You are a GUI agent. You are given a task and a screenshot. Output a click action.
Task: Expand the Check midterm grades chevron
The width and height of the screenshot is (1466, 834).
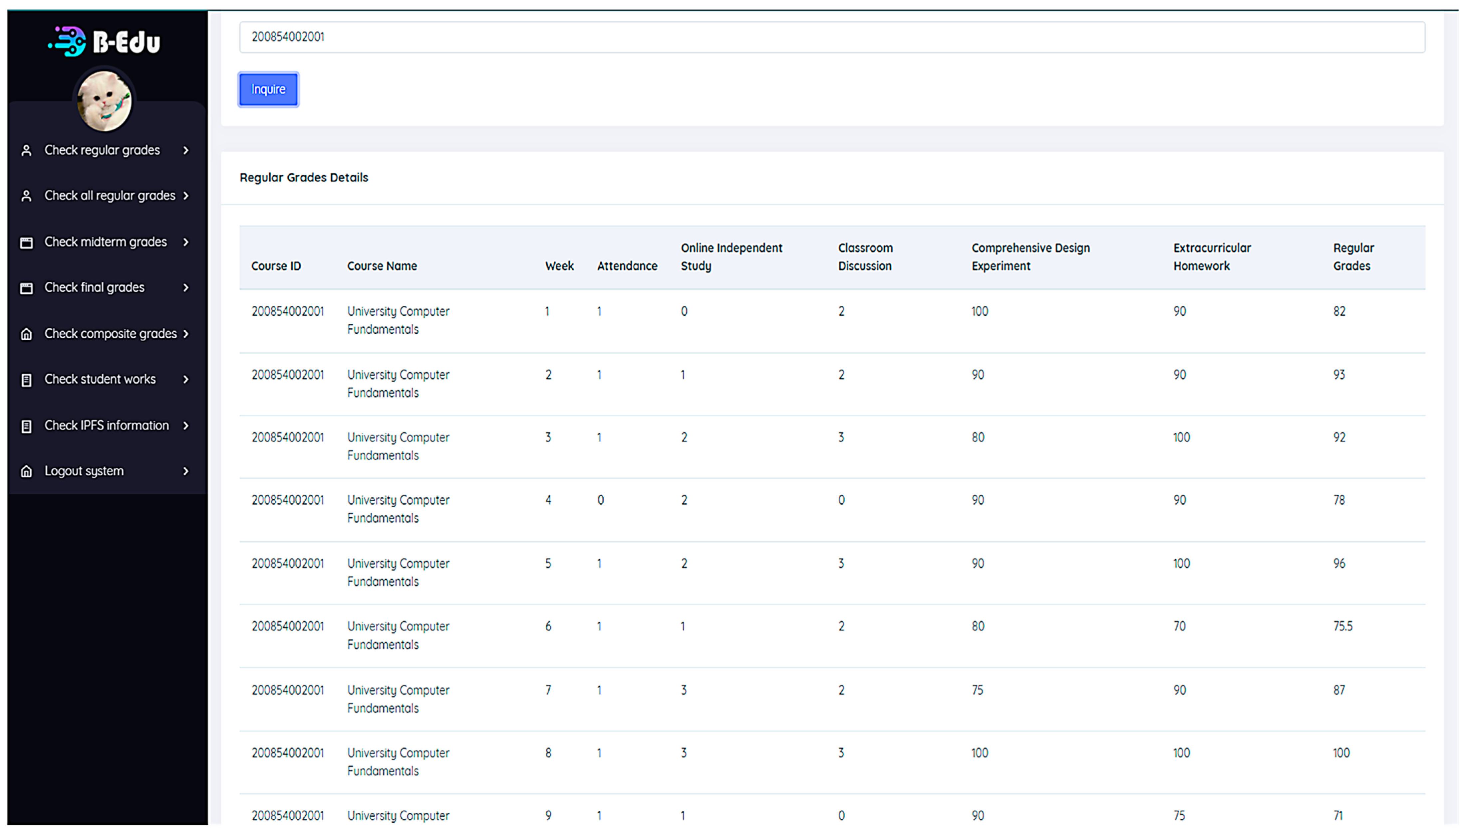186,242
